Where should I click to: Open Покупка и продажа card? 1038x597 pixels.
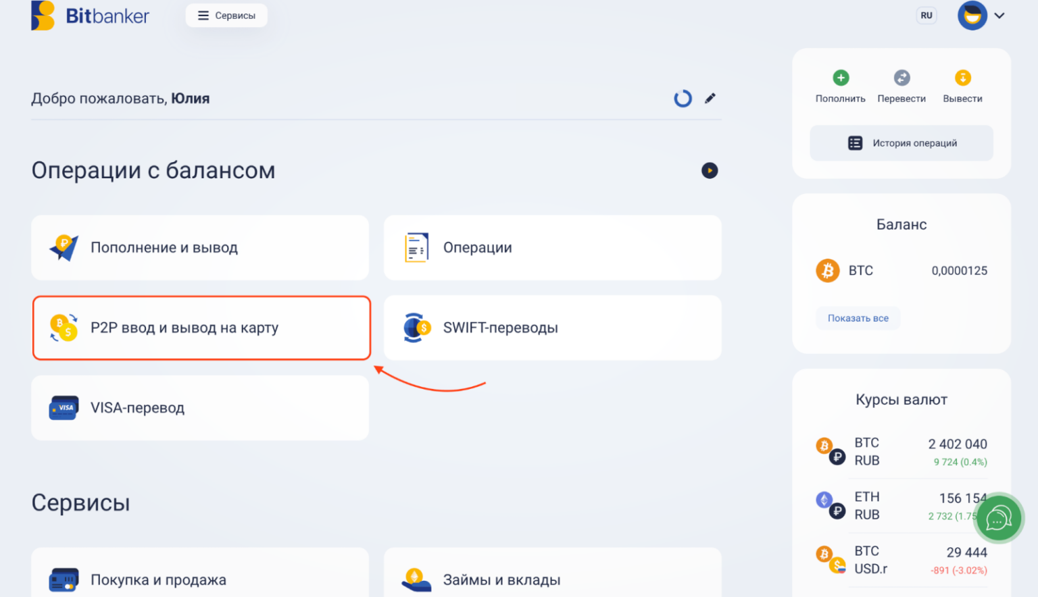pos(200,573)
